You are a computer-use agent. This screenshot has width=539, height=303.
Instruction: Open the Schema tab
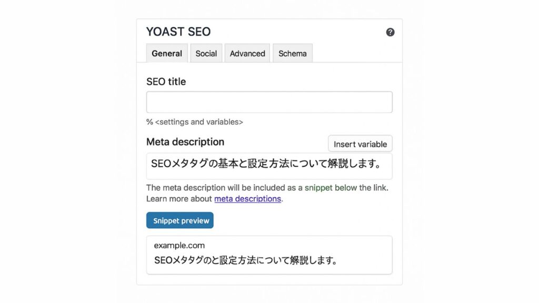coord(292,53)
